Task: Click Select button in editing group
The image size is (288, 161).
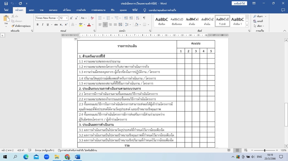Action: [259, 26]
